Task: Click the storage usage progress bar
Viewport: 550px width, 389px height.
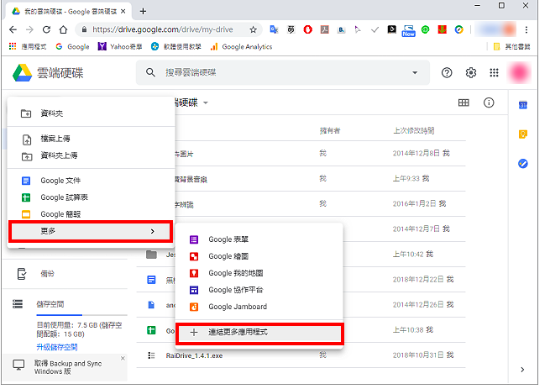Action: tap(82, 315)
